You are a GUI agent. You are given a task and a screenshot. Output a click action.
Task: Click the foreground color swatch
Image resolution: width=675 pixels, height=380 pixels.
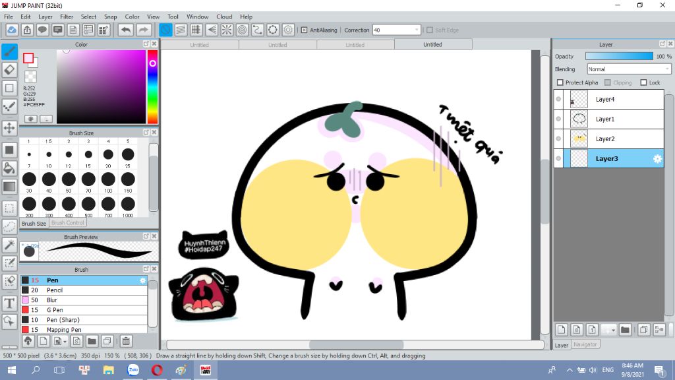(x=28, y=58)
